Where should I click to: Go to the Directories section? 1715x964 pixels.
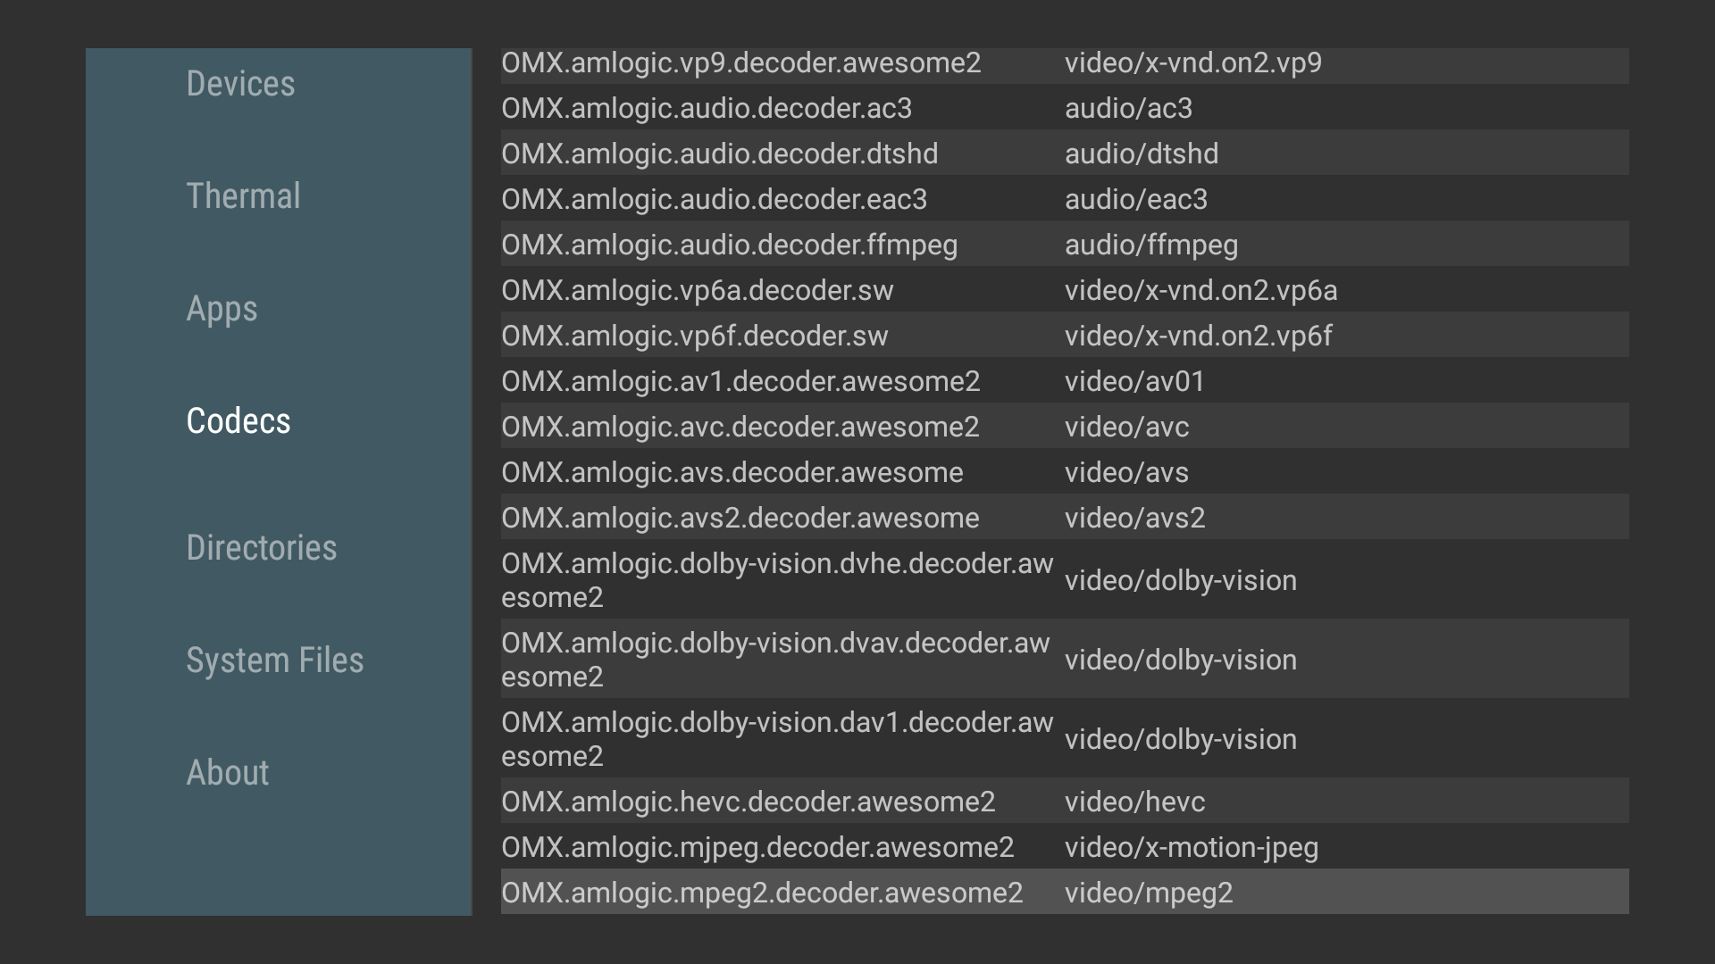pyautogui.click(x=261, y=548)
